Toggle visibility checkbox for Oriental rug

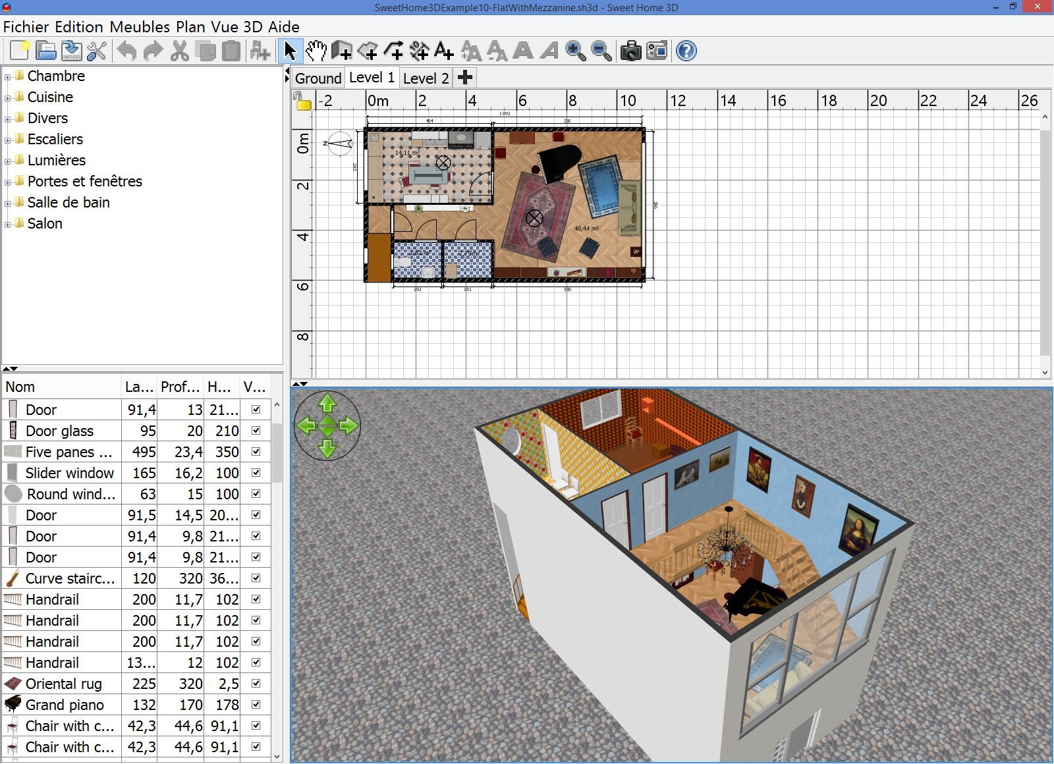(x=256, y=684)
